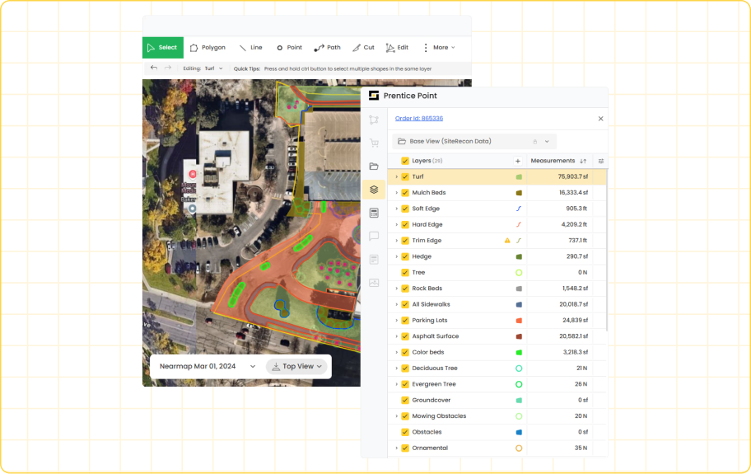Screen dimensions: 751x474
Task: Click the Color beds bright green swatch
Action: (519, 352)
